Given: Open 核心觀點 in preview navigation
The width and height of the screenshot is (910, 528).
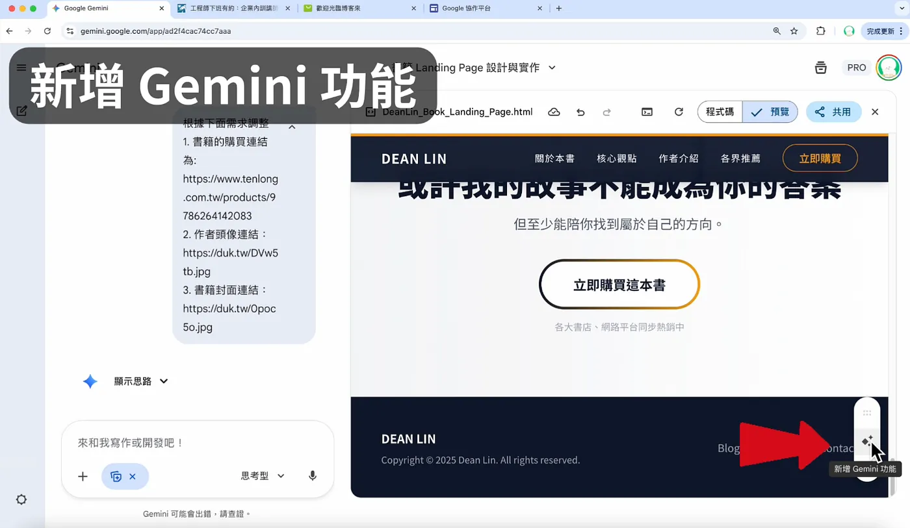Looking at the screenshot, I should (x=616, y=158).
